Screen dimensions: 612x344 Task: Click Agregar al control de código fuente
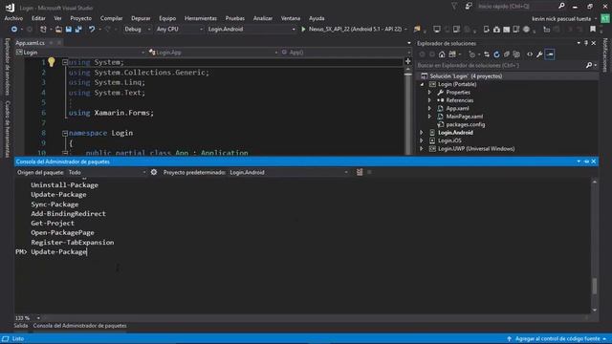[557, 338]
